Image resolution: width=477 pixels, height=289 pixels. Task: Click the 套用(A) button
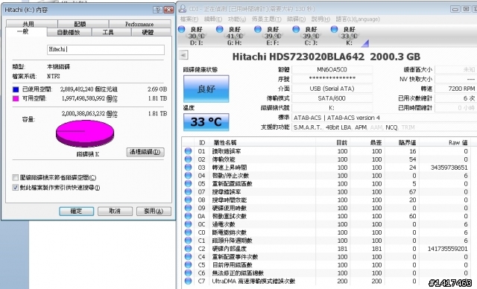154,211
